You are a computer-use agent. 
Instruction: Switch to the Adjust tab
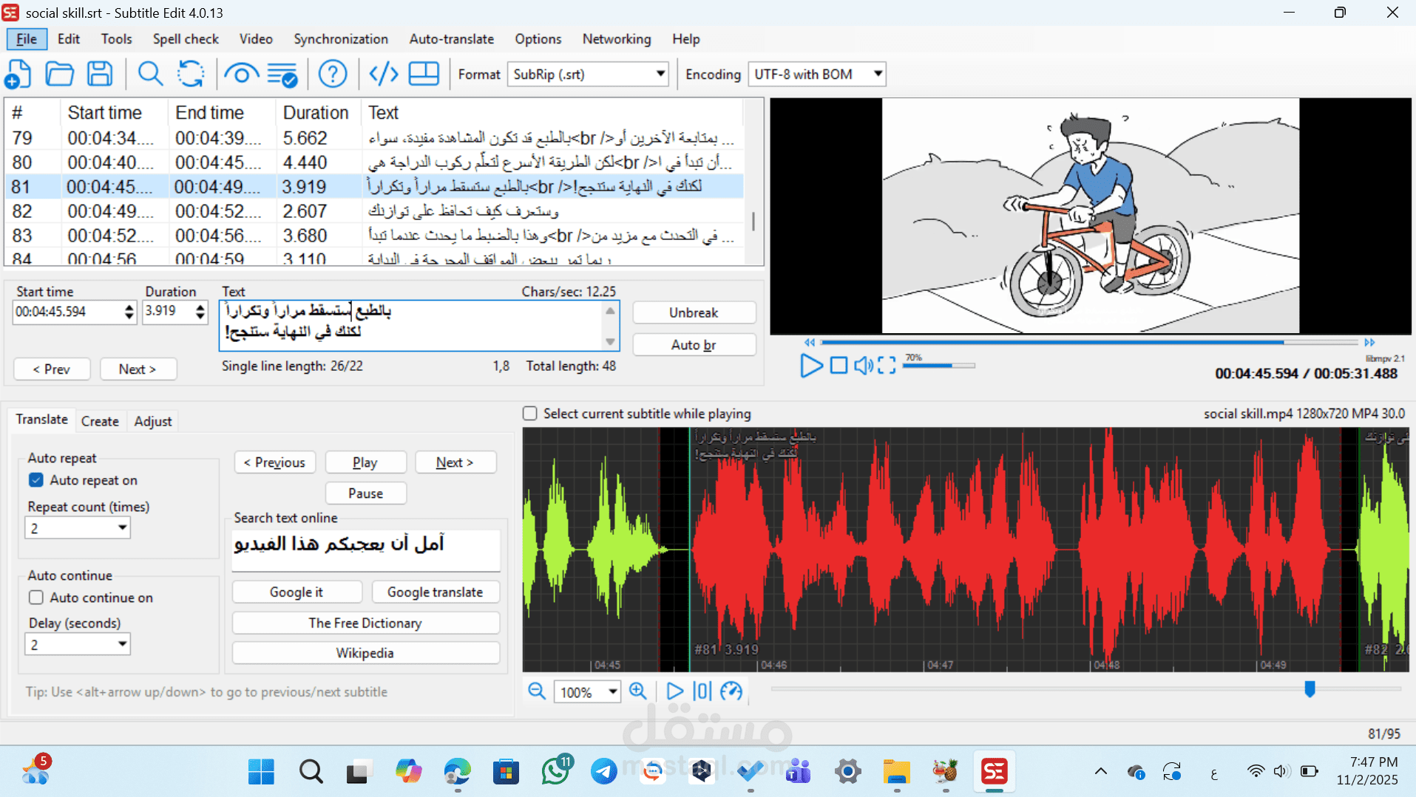tap(153, 421)
